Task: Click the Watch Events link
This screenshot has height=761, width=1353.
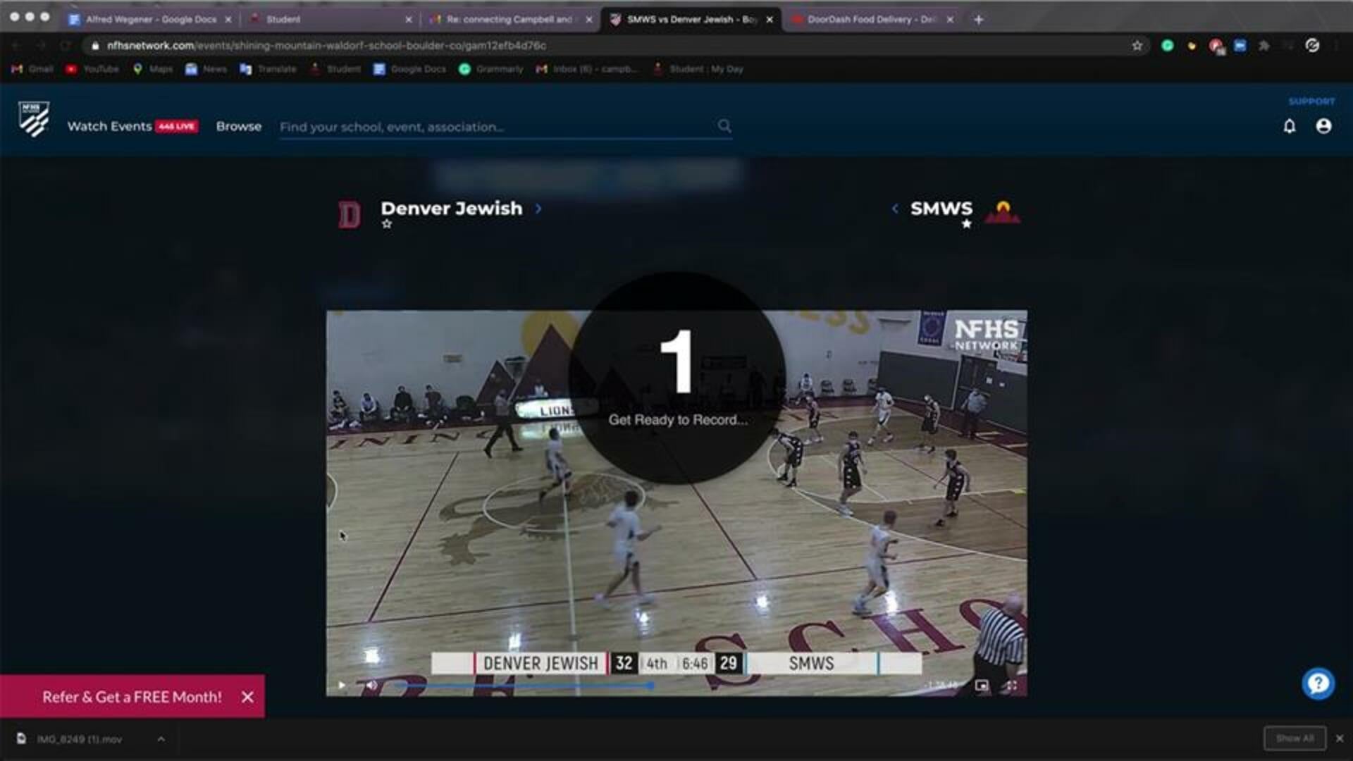Action: click(109, 126)
